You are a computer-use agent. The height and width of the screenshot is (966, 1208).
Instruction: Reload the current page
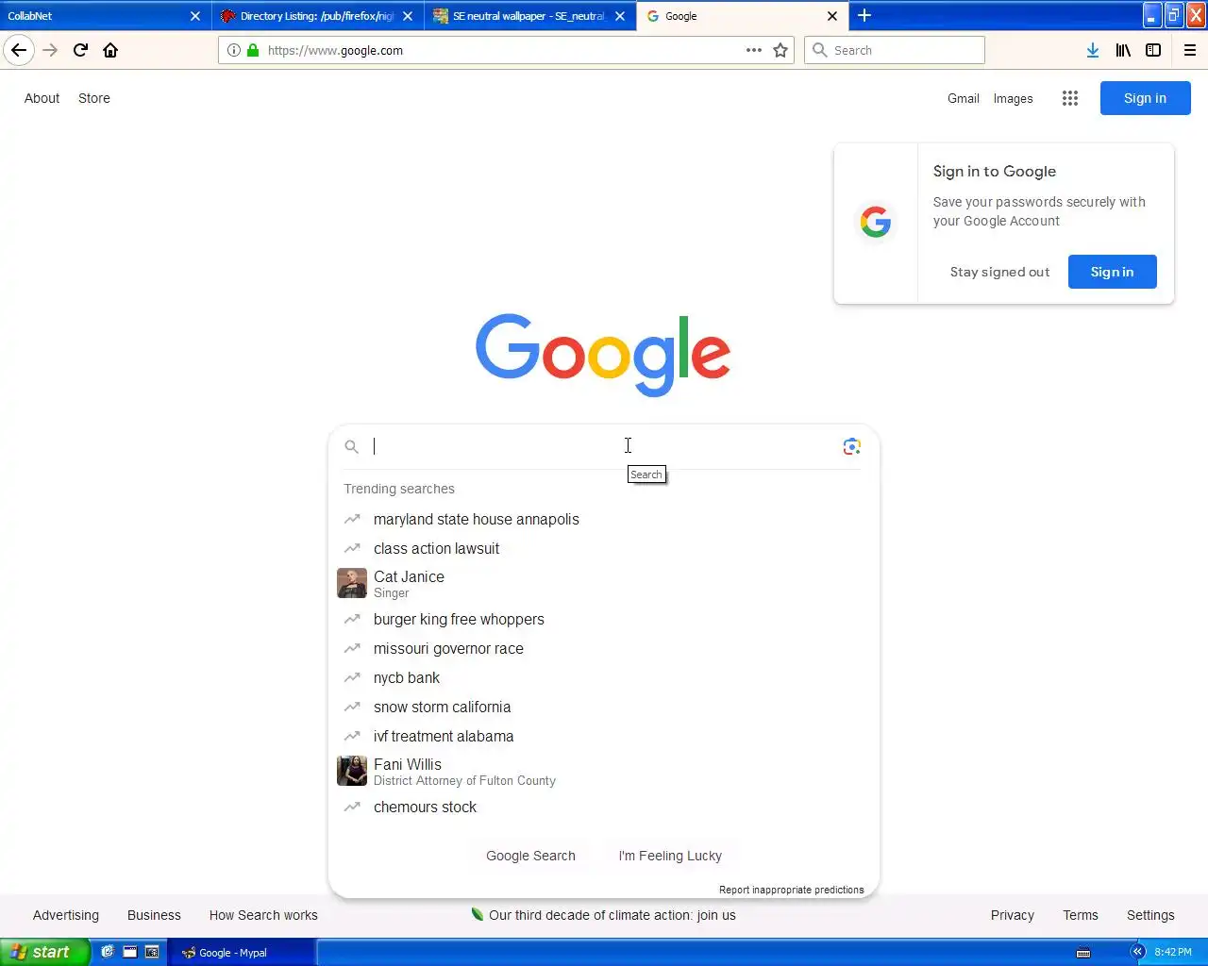coord(80,50)
